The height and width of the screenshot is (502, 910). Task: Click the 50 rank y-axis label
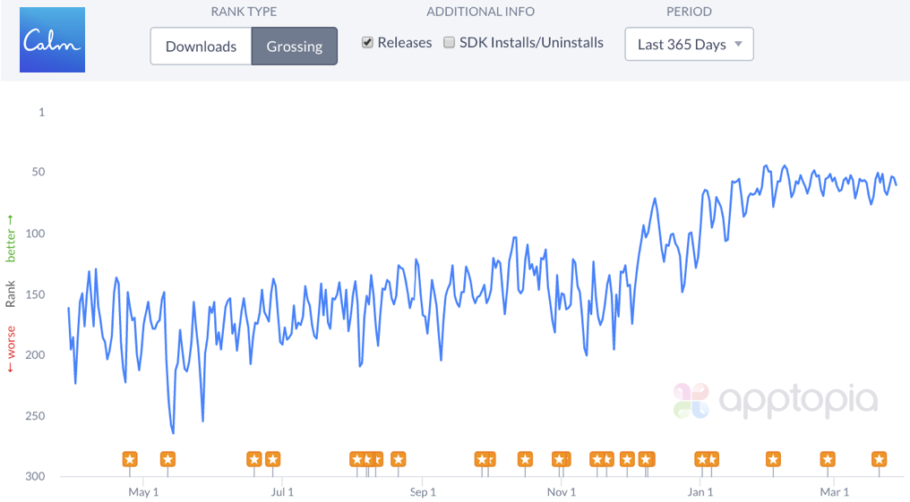click(40, 173)
